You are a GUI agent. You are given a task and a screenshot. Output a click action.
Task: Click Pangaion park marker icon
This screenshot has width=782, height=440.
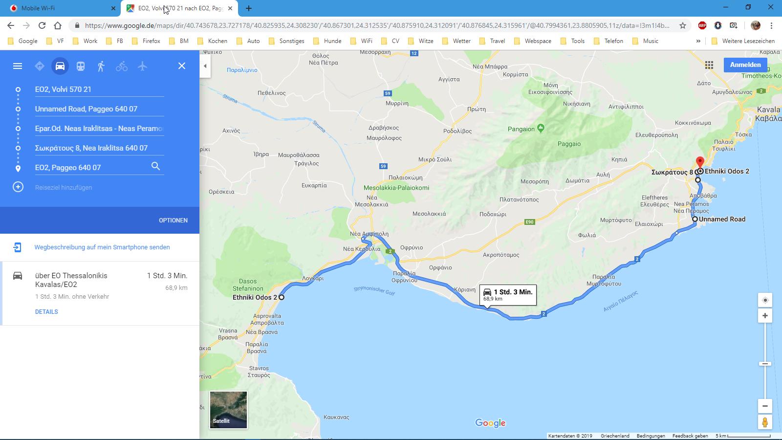pyautogui.click(x=541, y=128)
